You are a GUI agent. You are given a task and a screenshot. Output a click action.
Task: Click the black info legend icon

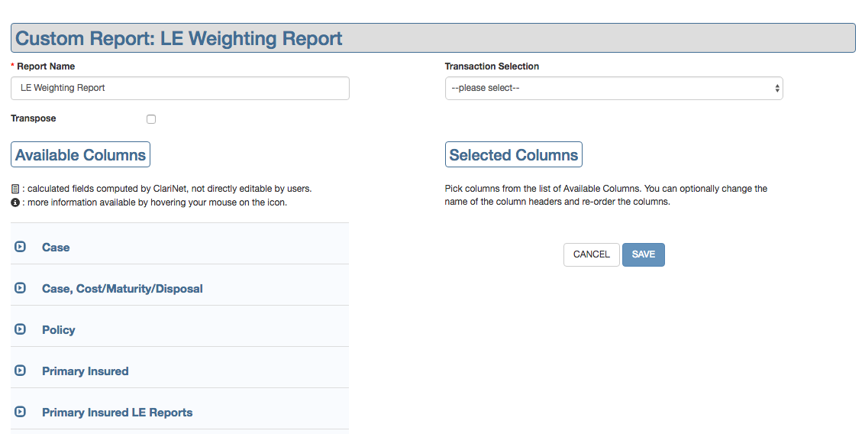pos(15,202)
